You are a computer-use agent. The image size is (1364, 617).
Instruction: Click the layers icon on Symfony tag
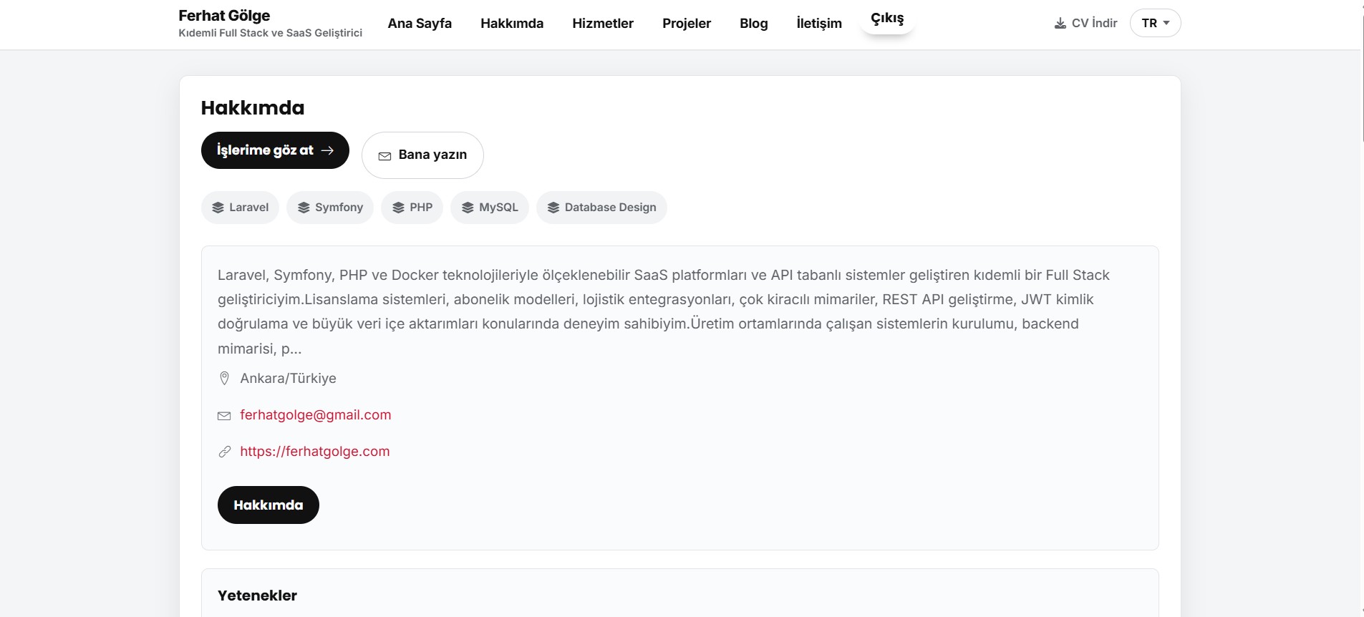(x=304, y=208)
